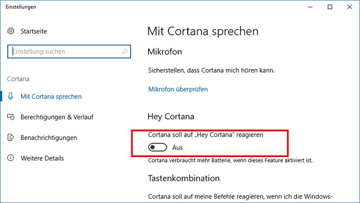360x203 pixels.
Task: Switch to Benachrichtigungen settings
Action: click(x=49, y=138)
